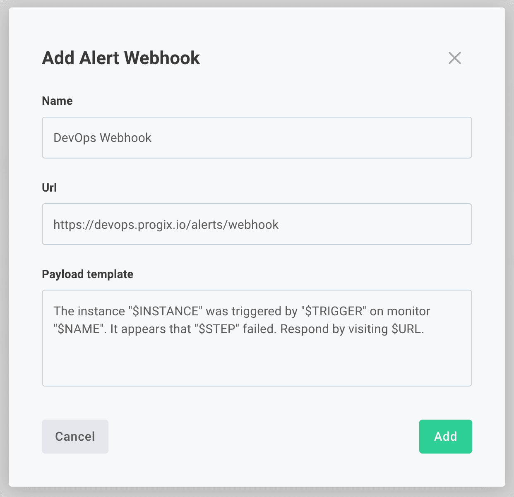Place cursor in the Payload template textarea
This screenshot has height=497, width=514.
pos(257,337)
